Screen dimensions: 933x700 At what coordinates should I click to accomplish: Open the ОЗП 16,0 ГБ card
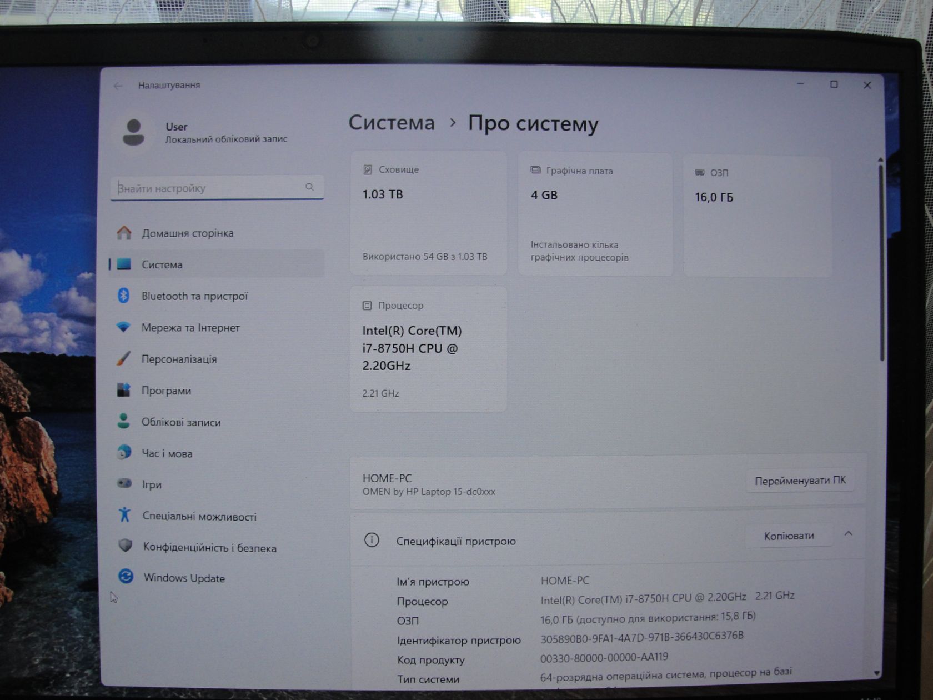click(757, 216)
